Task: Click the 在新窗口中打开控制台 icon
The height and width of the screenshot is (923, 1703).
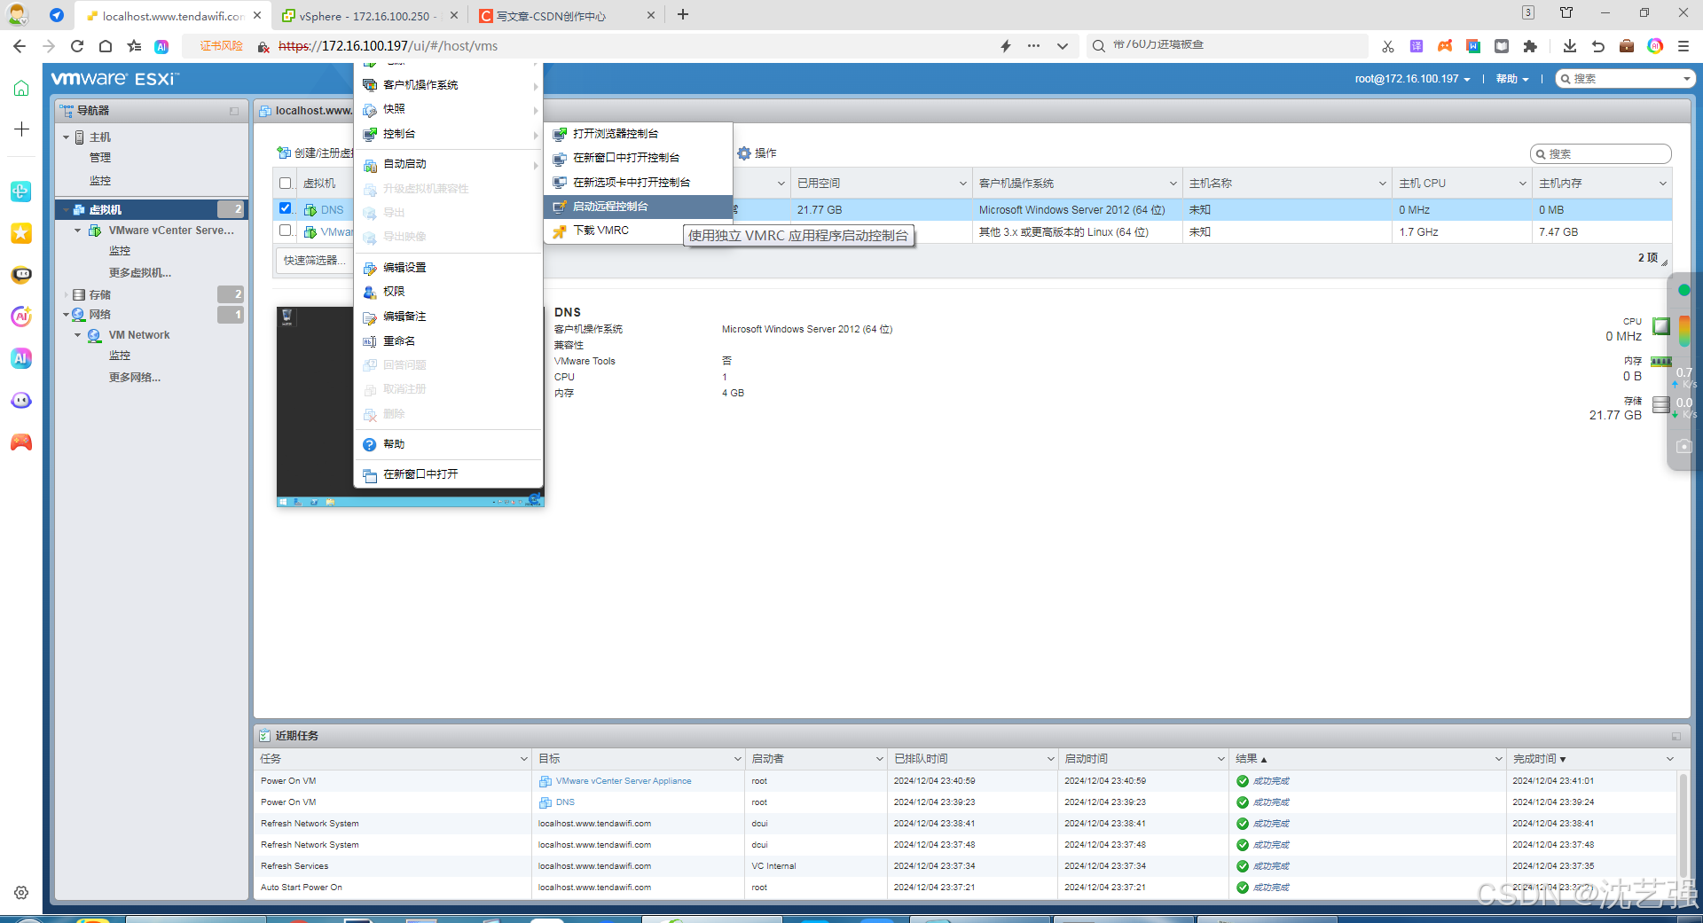Action: point(559,158)
